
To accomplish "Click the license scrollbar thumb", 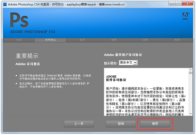I will click(190, 73).
